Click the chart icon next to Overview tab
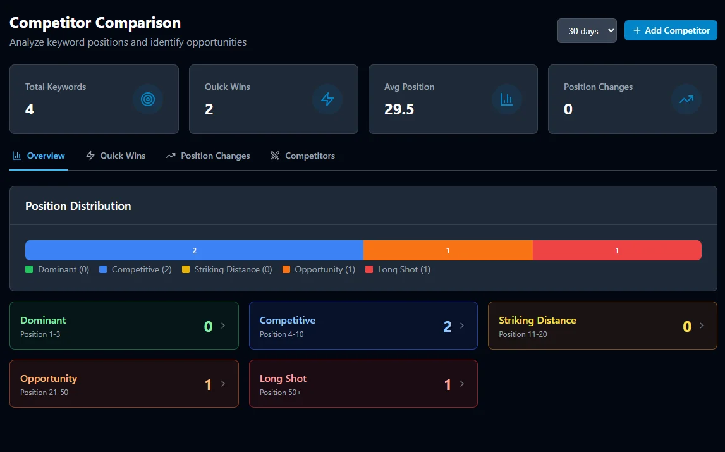Image resolution: width=725 pixels, height=452 pixels. coord(16,155)
